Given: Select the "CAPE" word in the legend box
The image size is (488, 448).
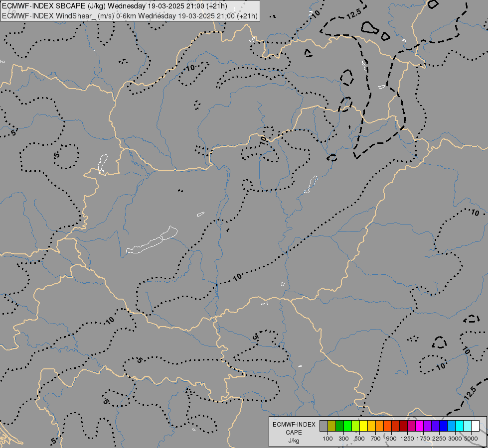Looking at the screenshot, I should (294, 433).
